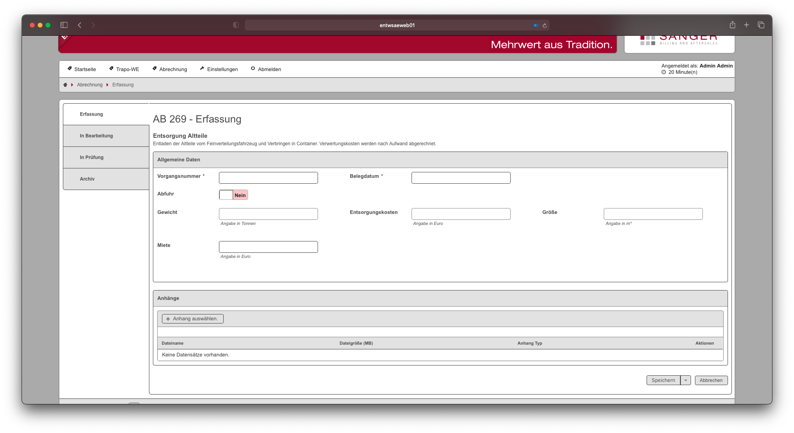
Task: Reload the page with refresh icon
Action: pyautogui.click(x=545, y=25)
